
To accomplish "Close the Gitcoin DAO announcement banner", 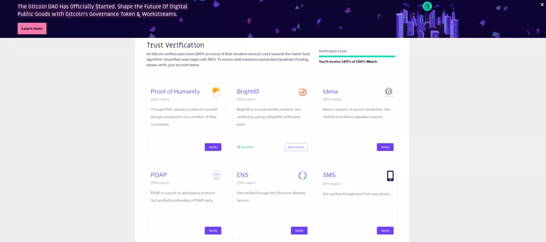I will coord(542,5).
